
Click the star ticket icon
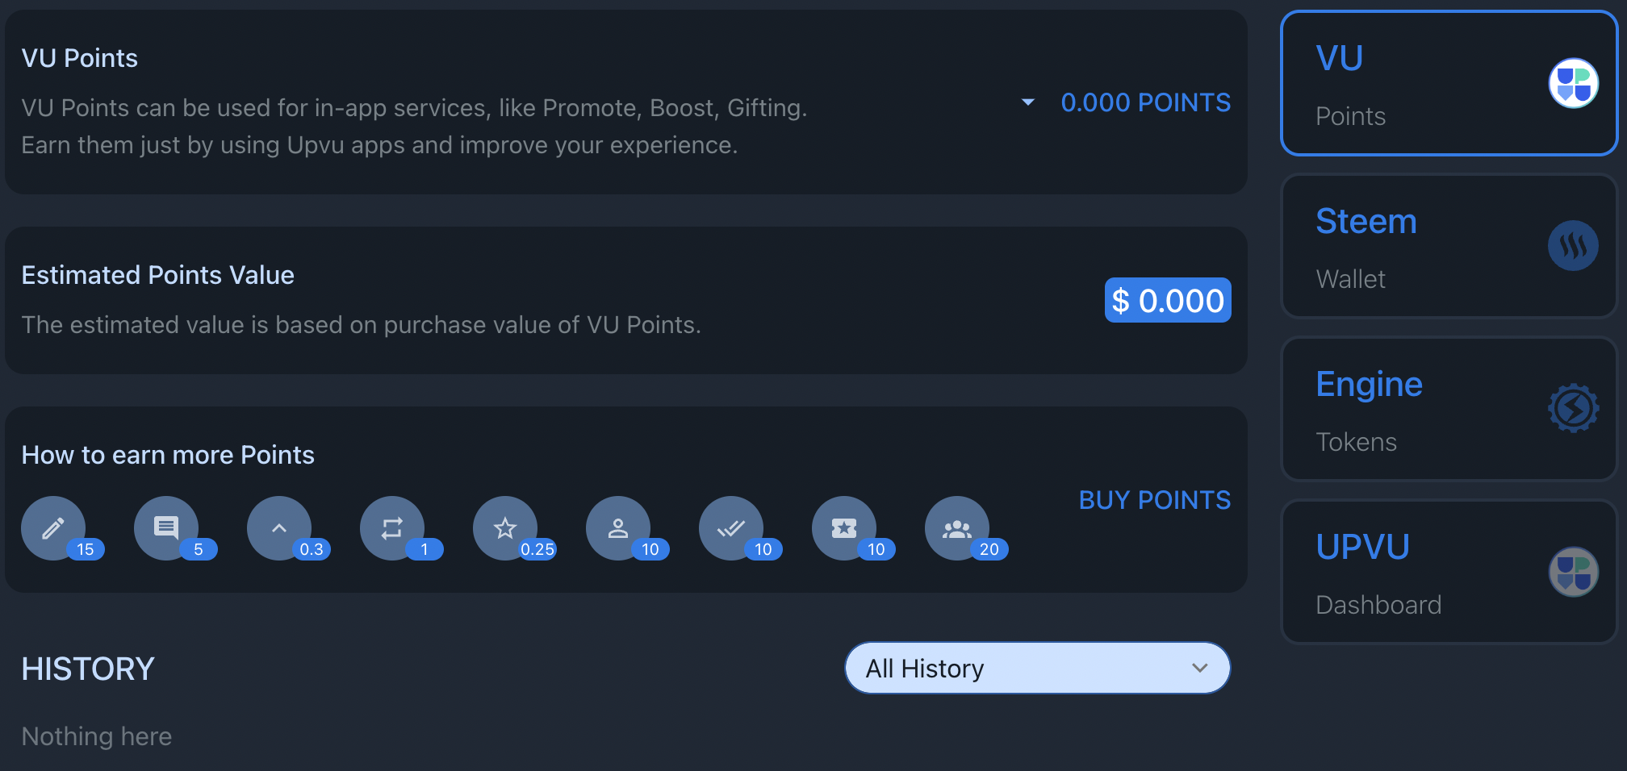click(844, 528)
